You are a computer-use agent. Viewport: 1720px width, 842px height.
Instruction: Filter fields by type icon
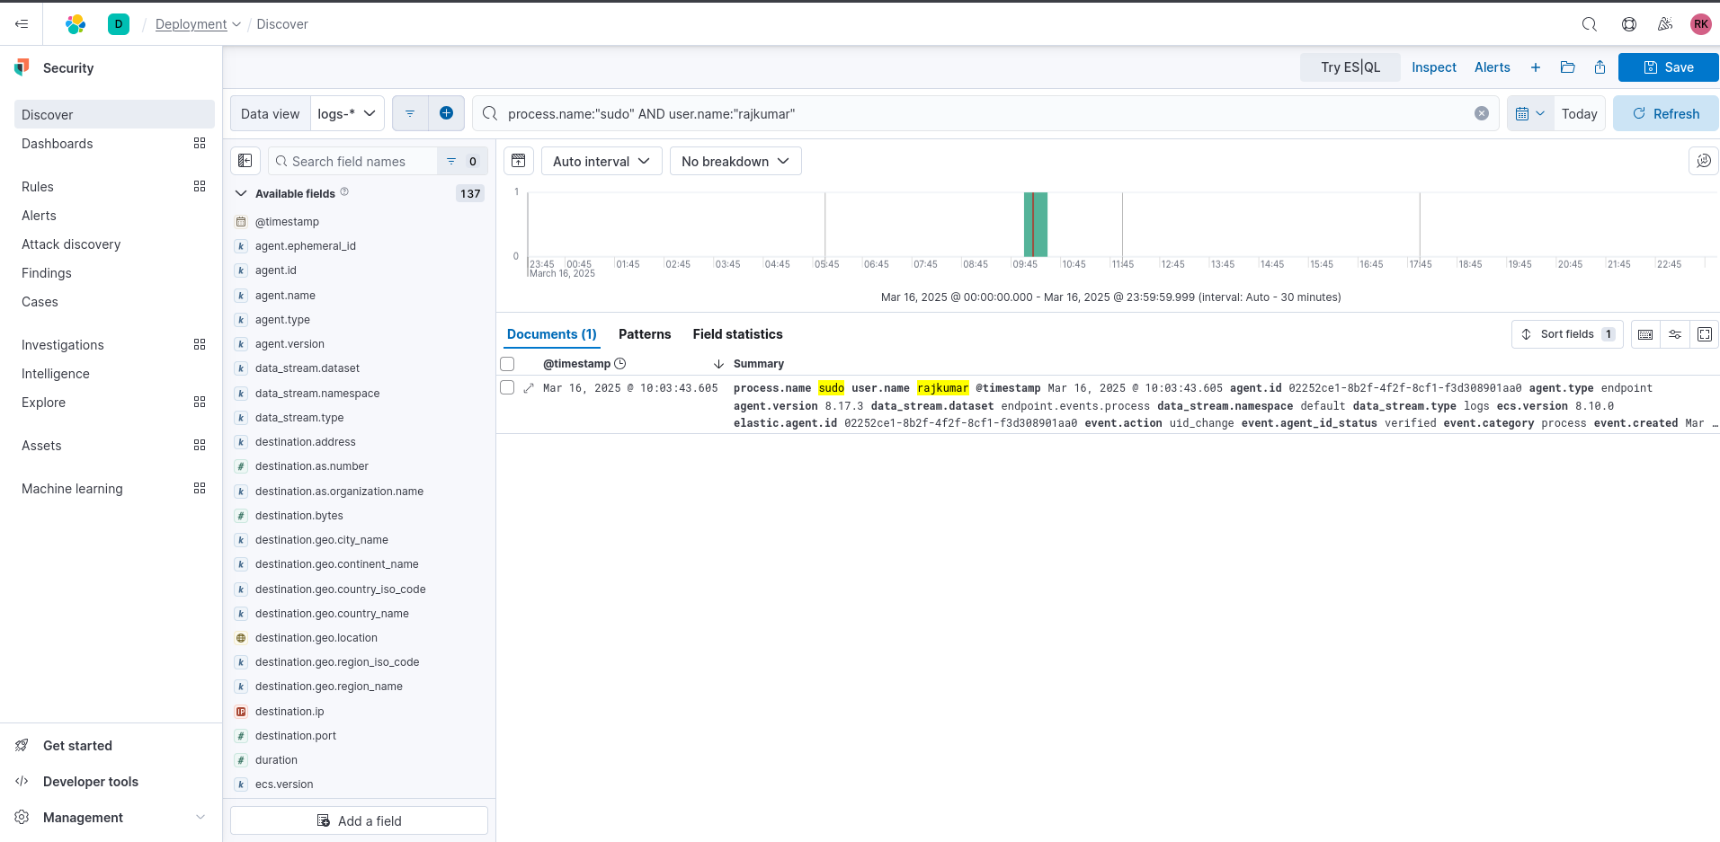coord(462,162)
